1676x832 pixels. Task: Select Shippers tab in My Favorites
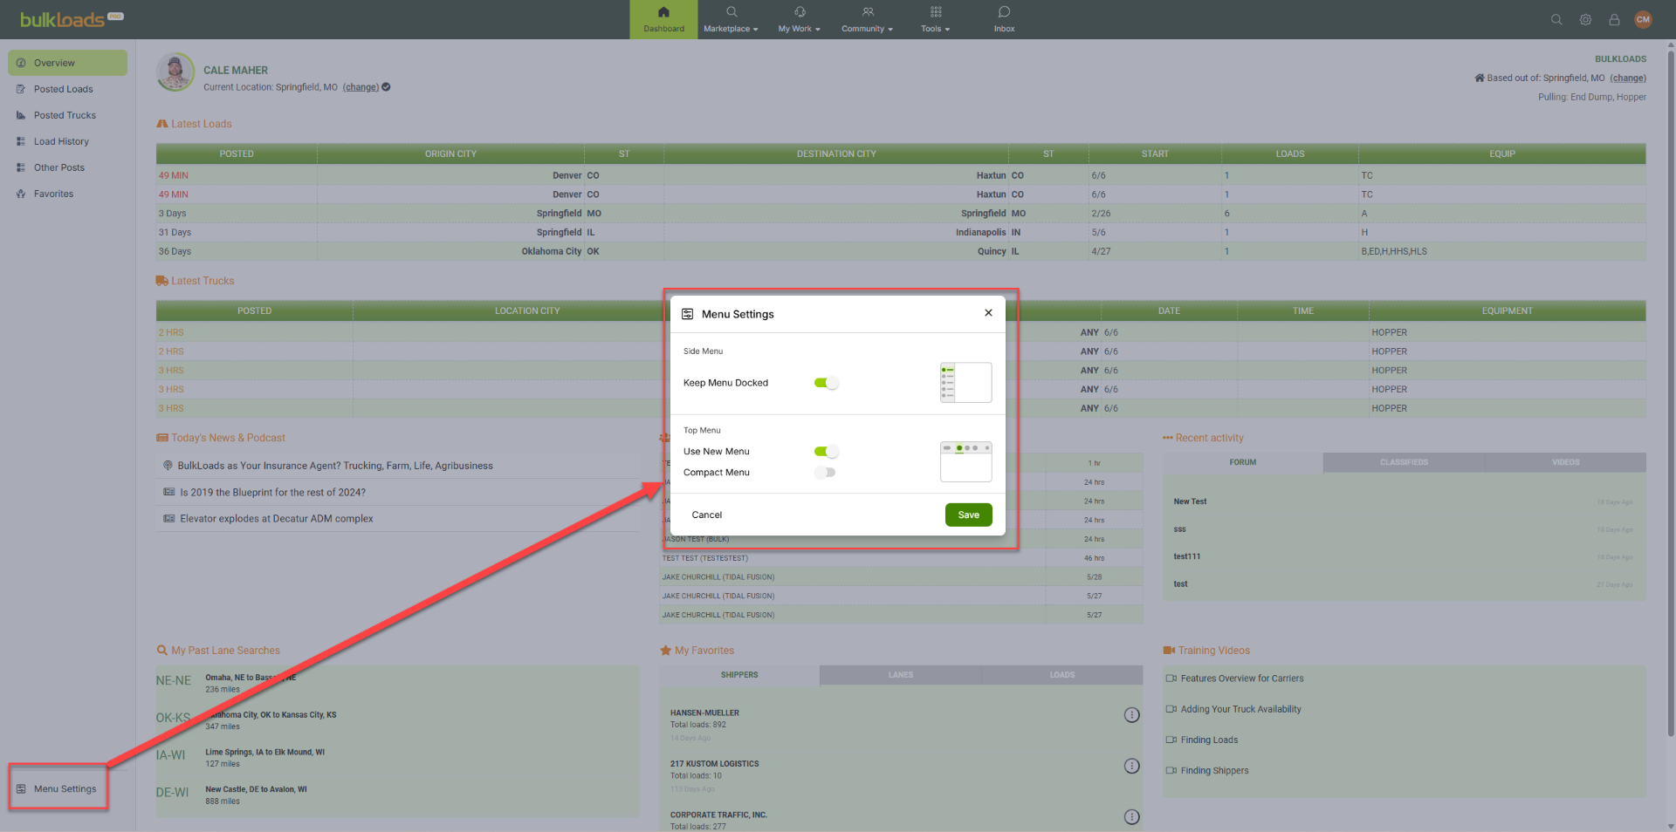[739, 675]
